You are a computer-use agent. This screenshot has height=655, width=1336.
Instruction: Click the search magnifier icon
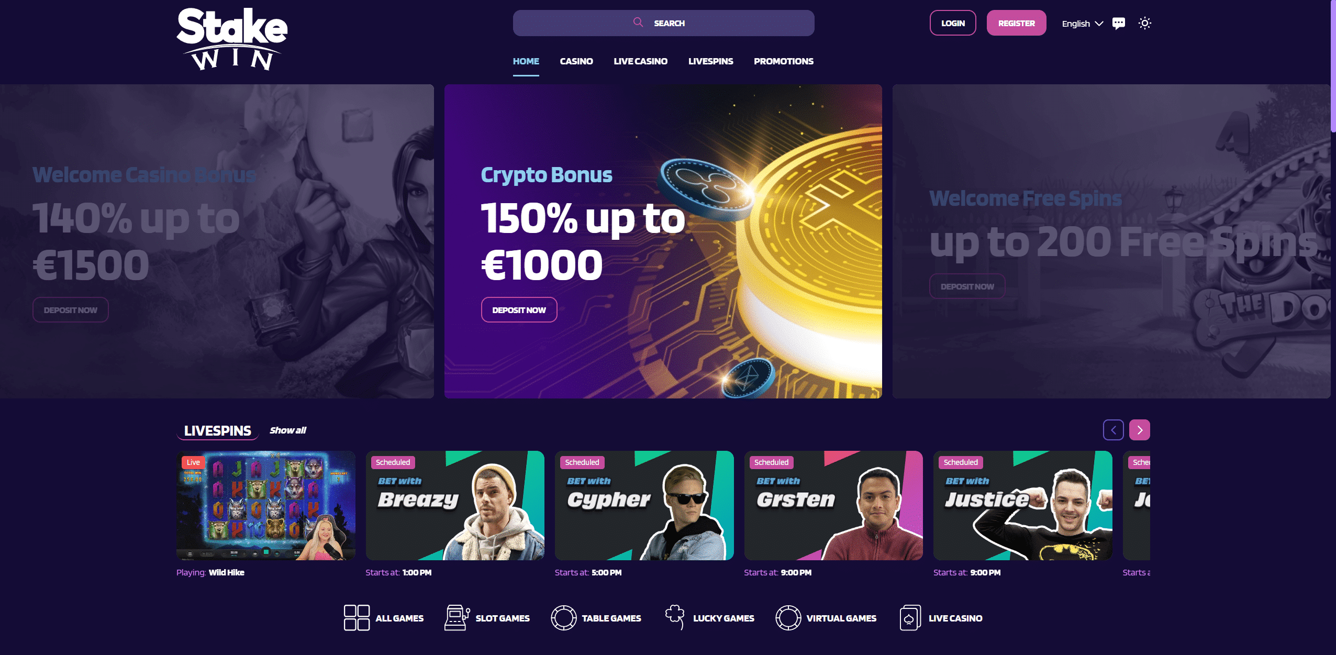[638, 22]
